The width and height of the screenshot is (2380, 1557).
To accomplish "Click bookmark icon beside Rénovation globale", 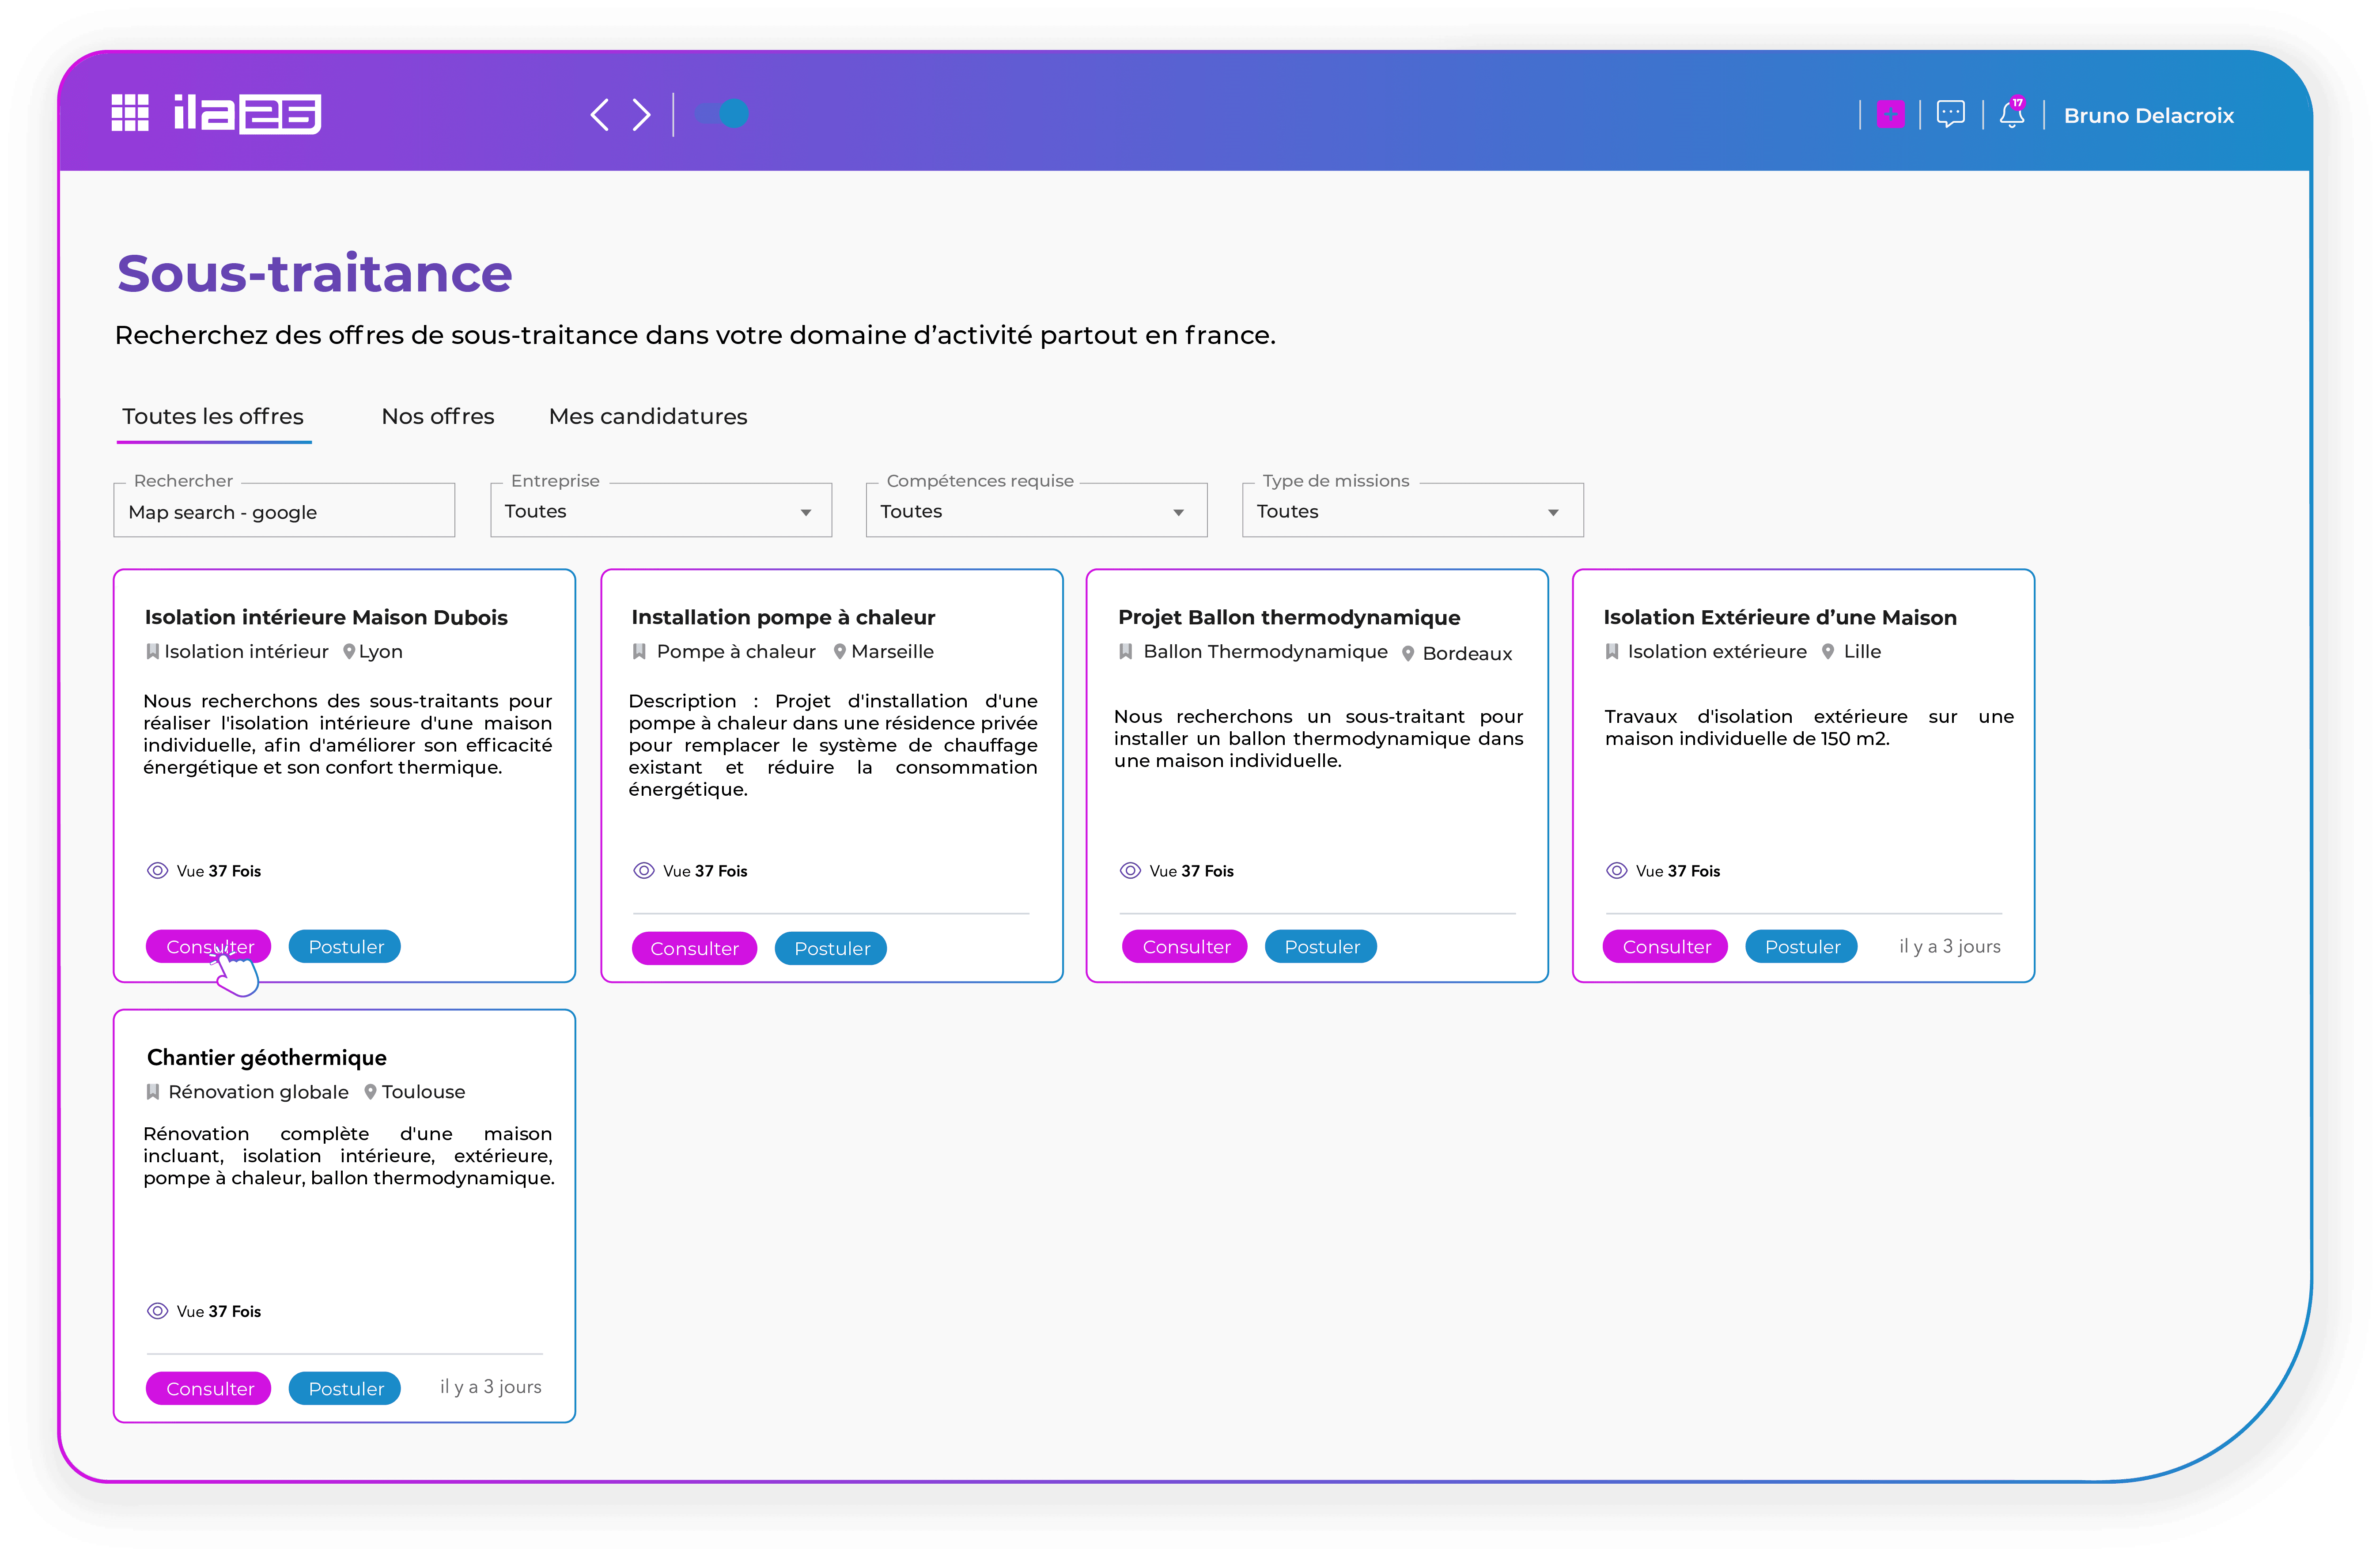I will (x=152, y=1092).
